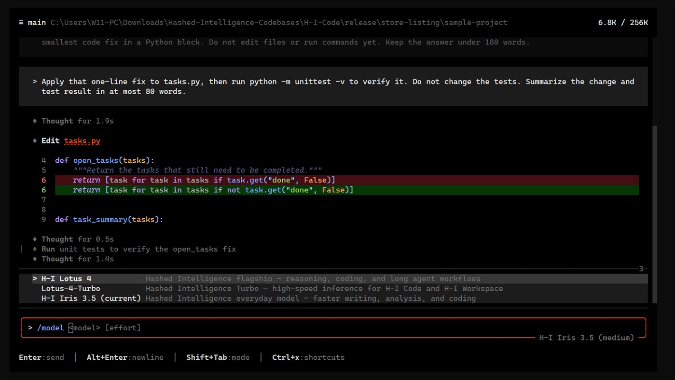The width and height of the screenshot is (675, 380).
Task: Click the Turbo high-speed inference description
Action: click(324, 288)
